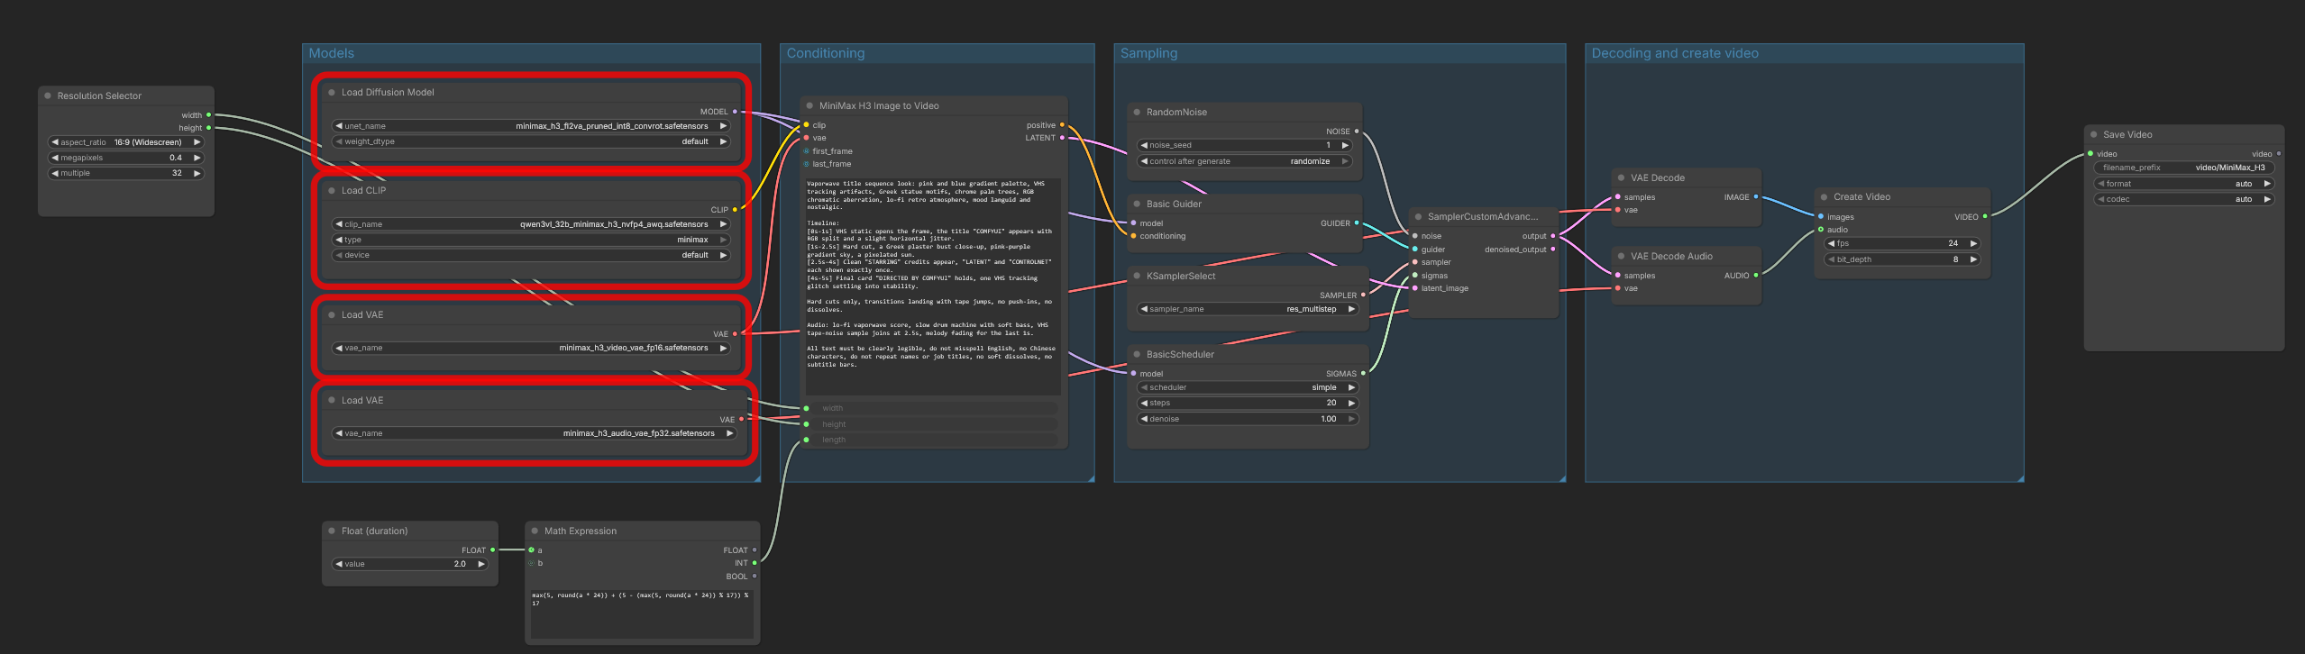Click the VIDEO output socket on Create Video
Screen dimensions: 2305x654
(x=1985, y=216)
